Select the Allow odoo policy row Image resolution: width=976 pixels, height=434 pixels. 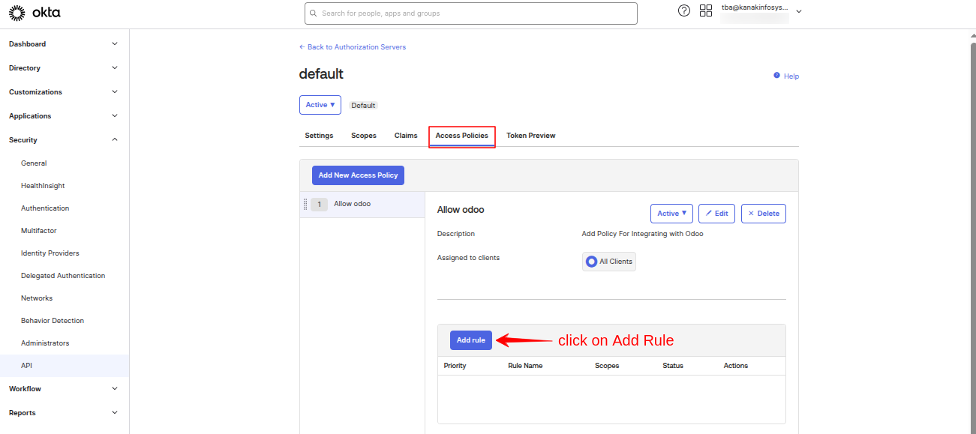click(x=362, y=205)
